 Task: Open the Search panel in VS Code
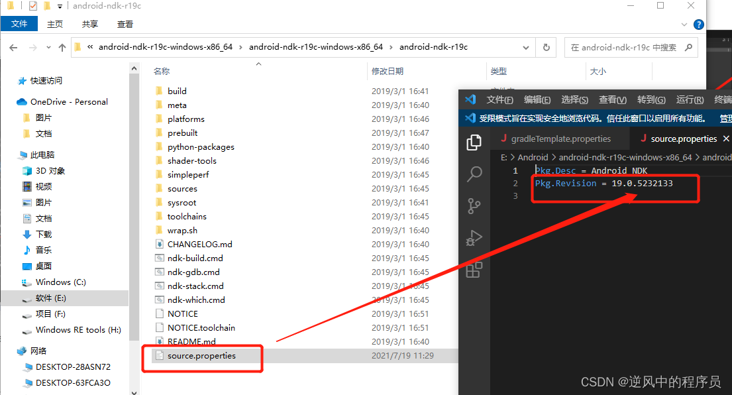tap(474, 174)
